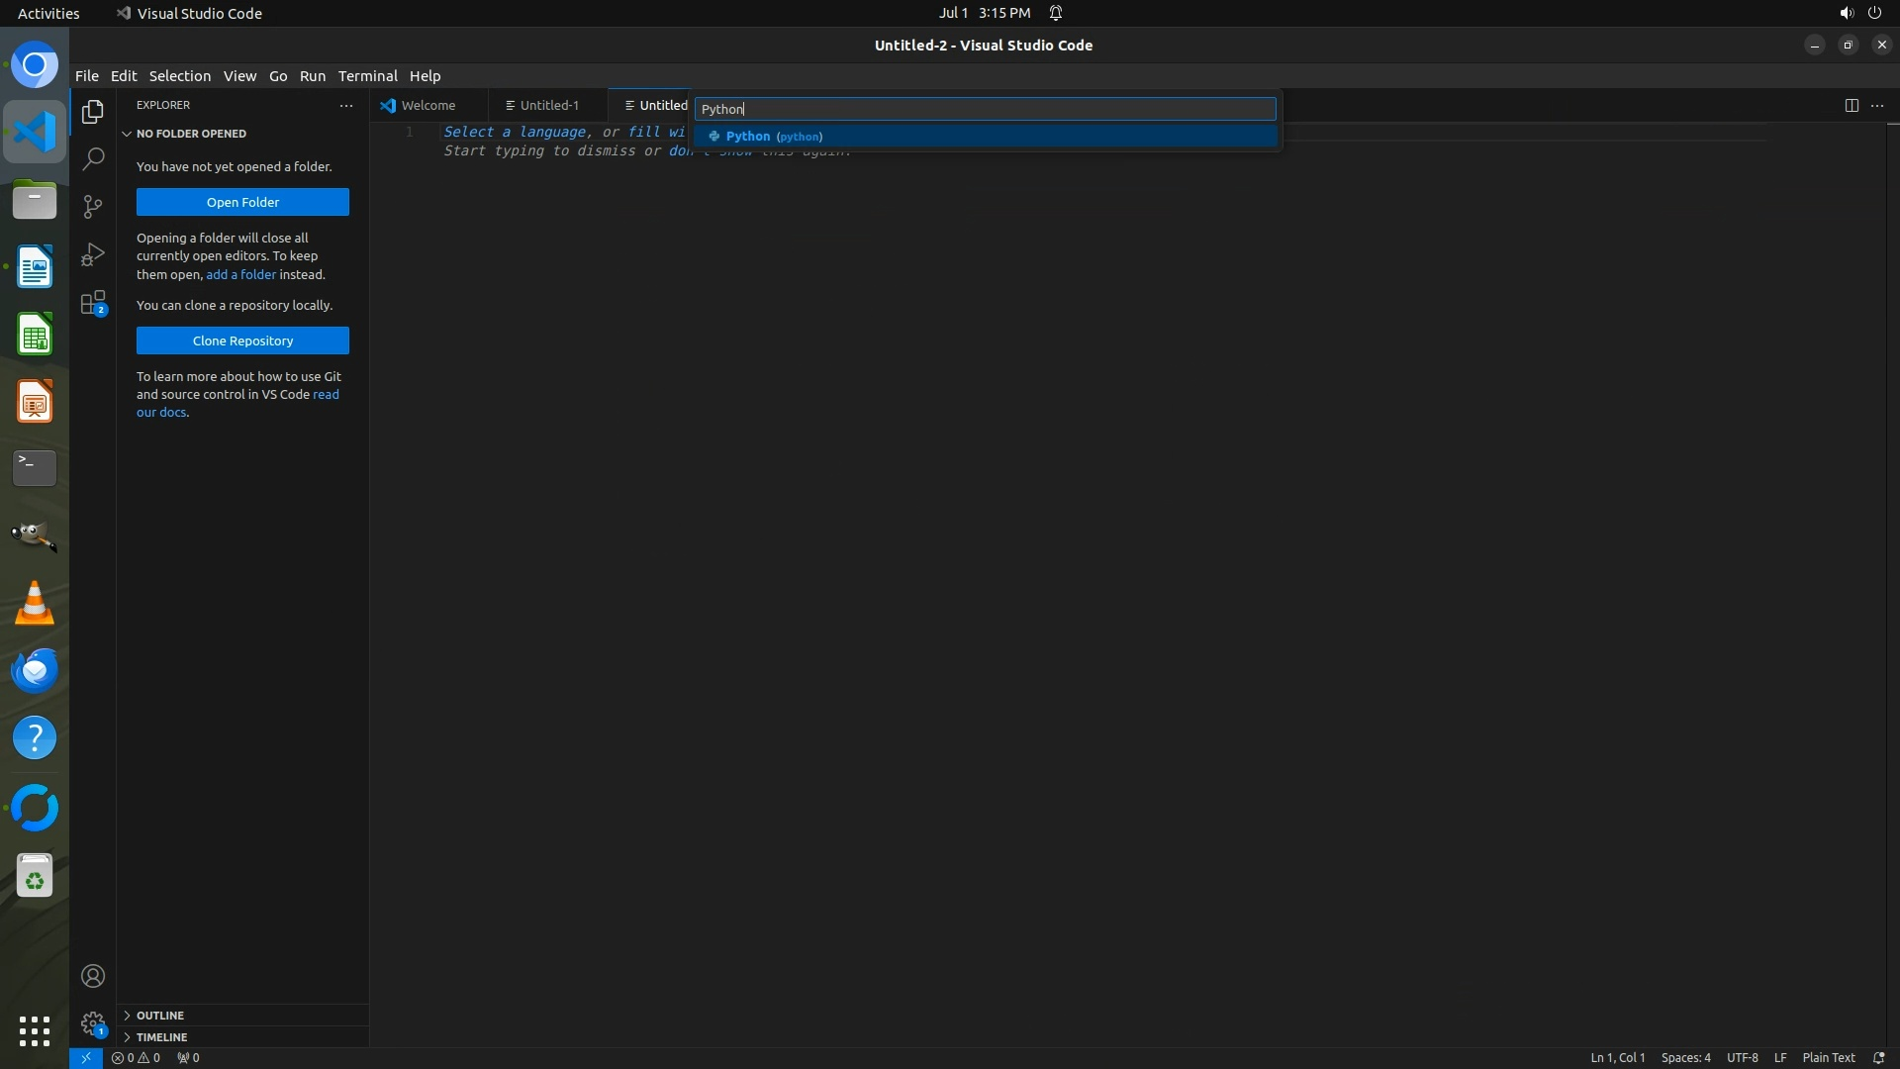The width and height of the screenshot is (1900, 1069).
Task: Open the Extensions view icon
Action: (x=93, y=303)
